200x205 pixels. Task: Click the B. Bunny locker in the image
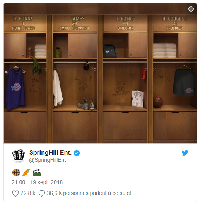click(x=25, y=79)
